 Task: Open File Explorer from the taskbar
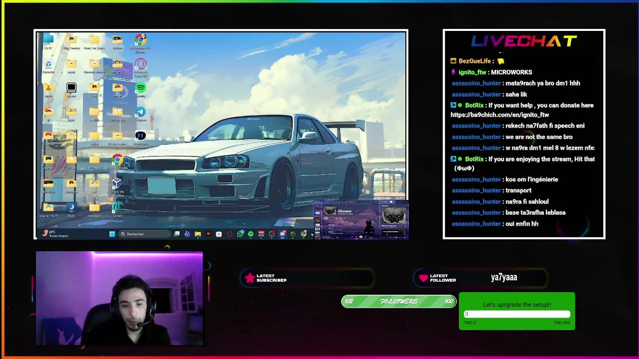(198, 234)
